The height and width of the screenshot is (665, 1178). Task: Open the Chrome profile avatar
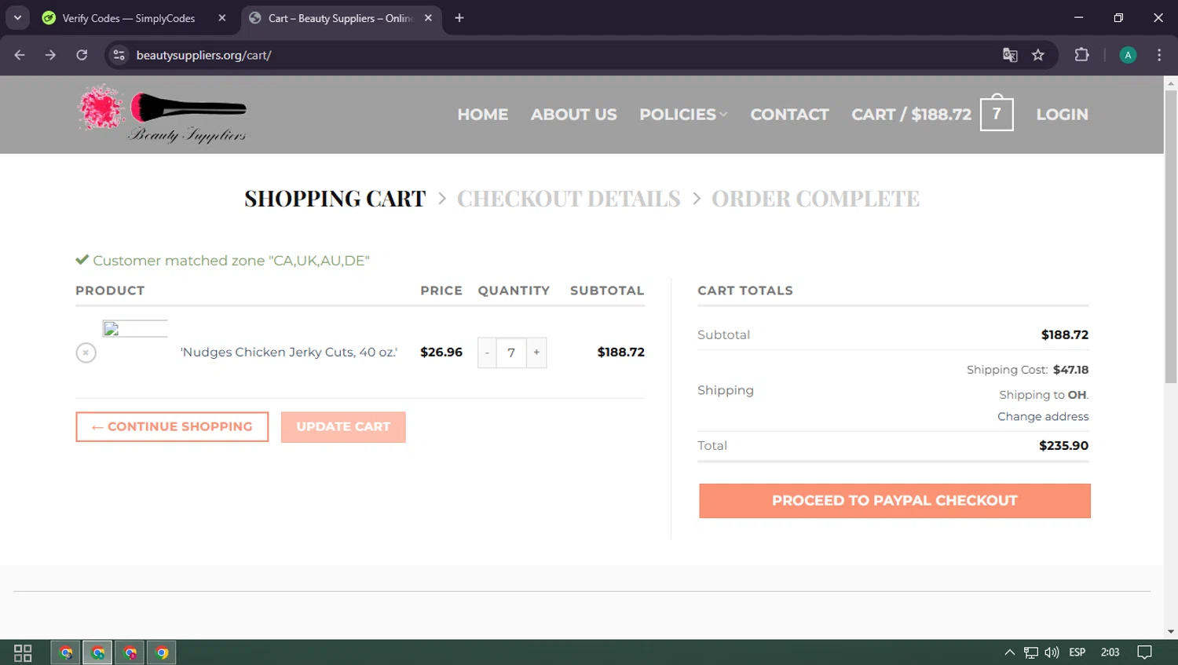(1128, 55)
